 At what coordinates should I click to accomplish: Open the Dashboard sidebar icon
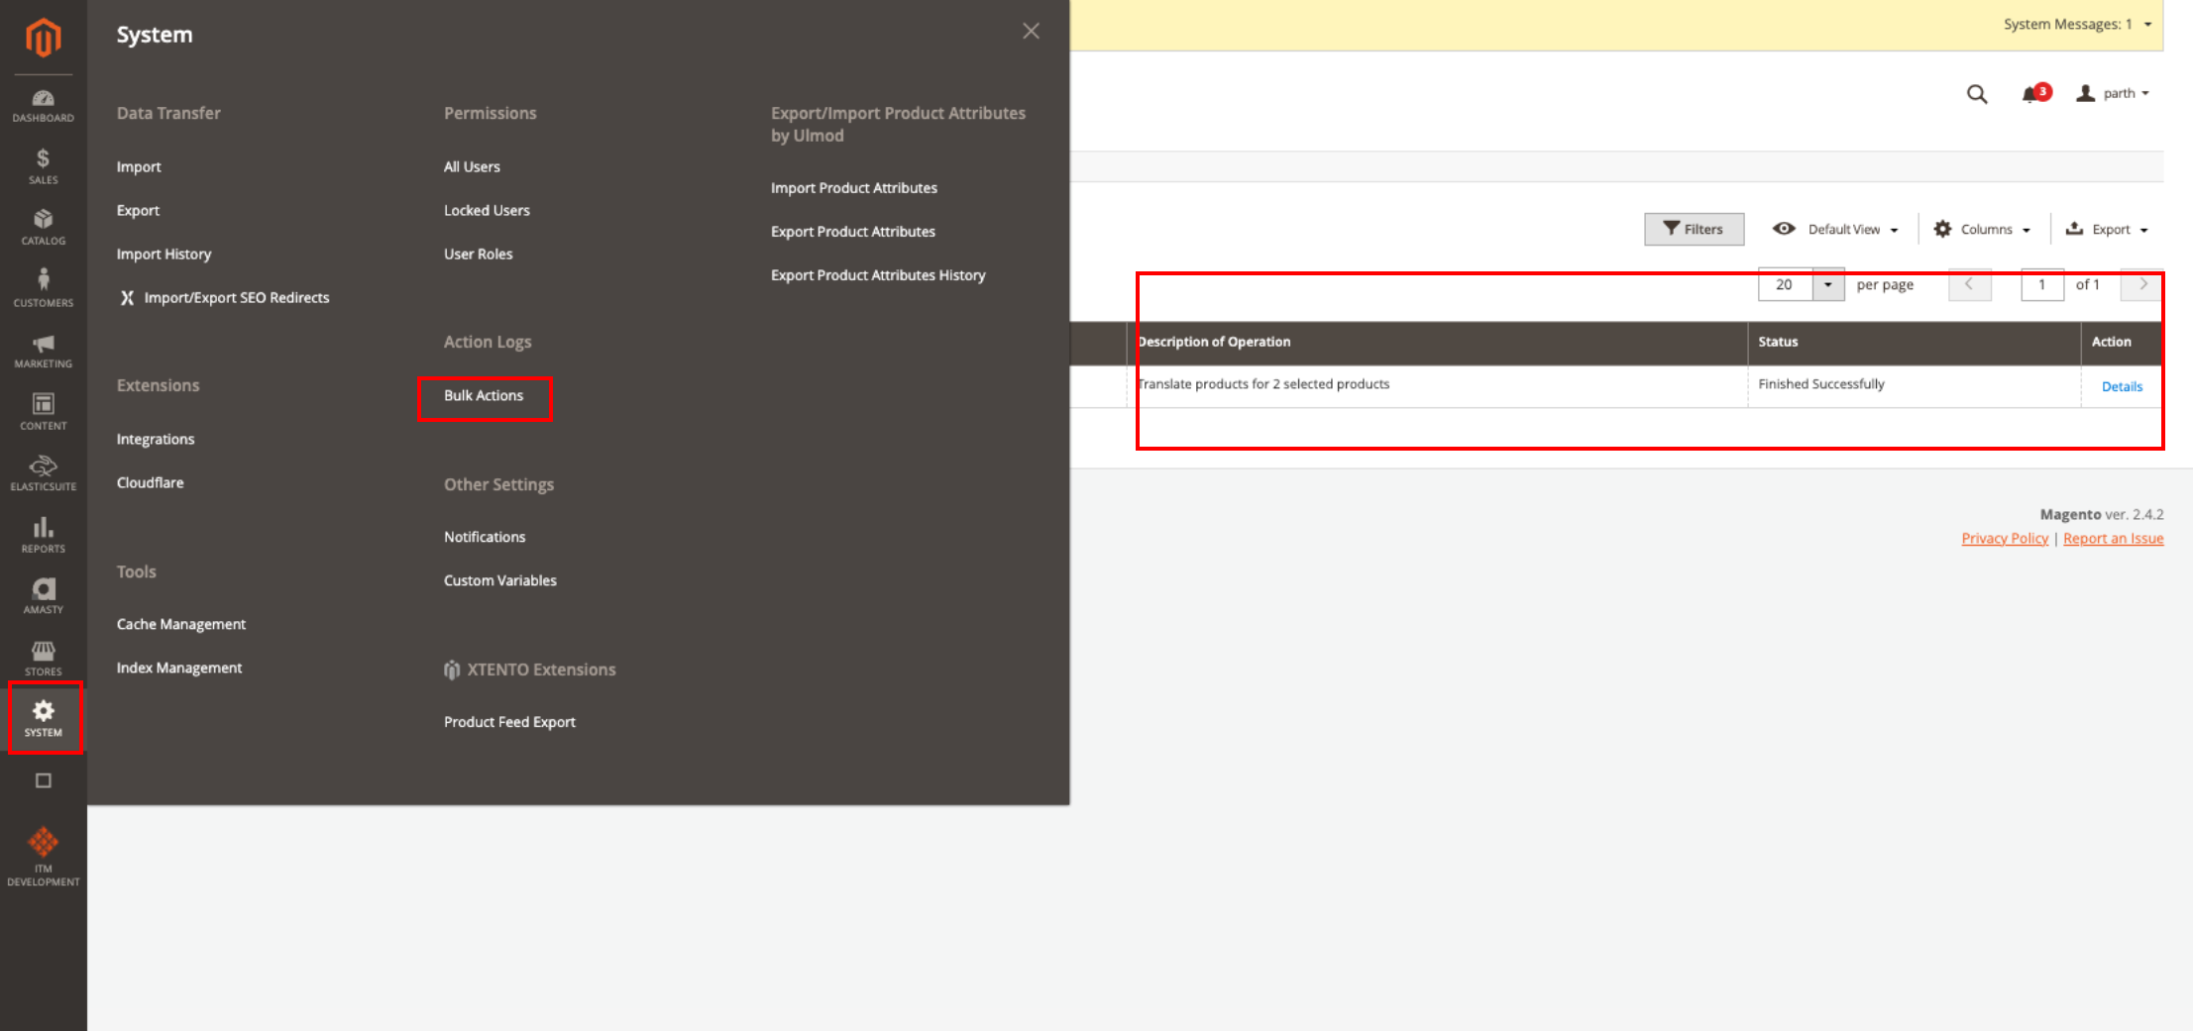(43, 106)
